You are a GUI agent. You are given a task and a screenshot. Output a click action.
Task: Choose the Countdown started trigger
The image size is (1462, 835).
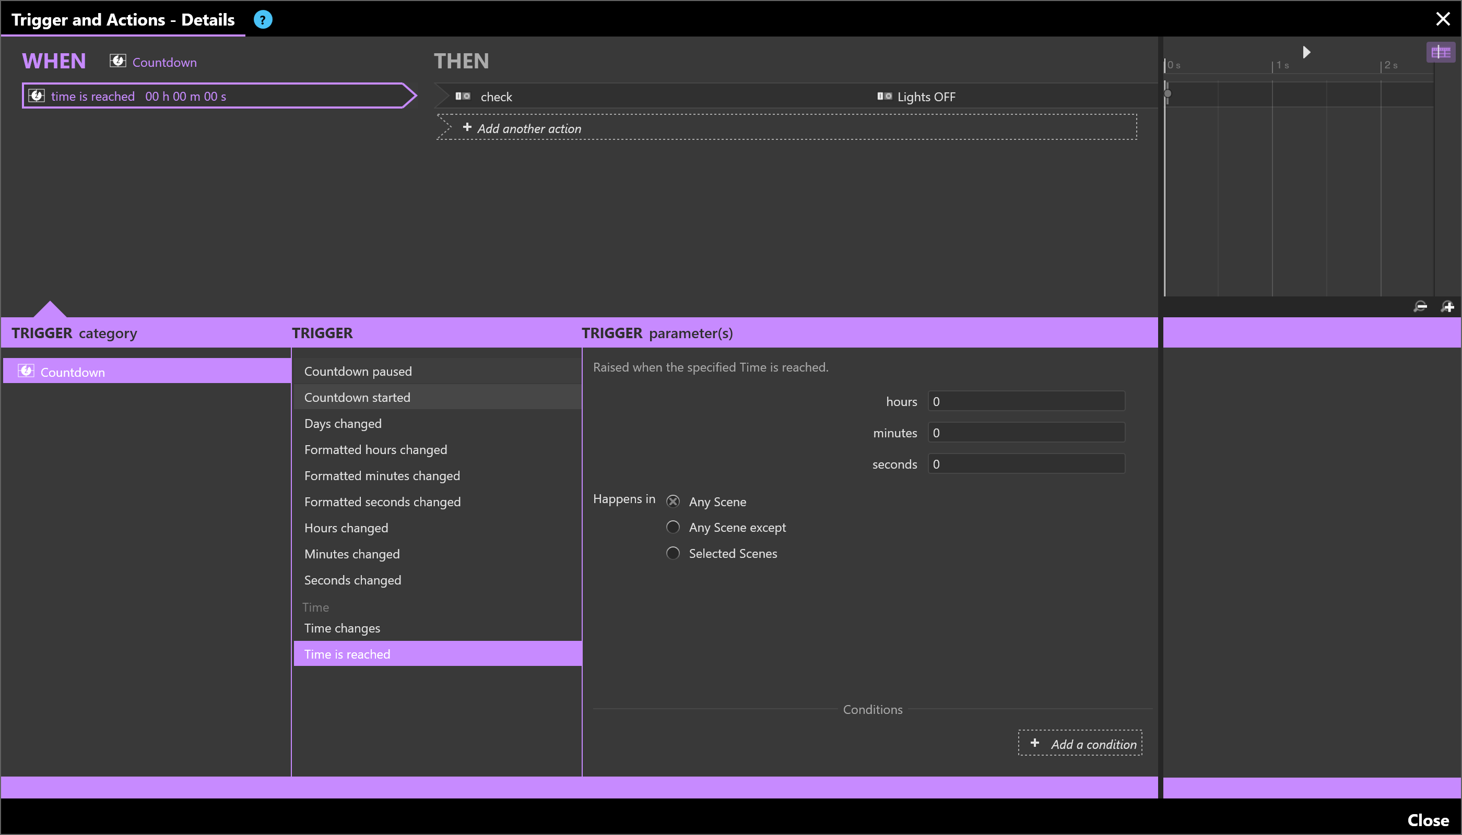point(438,397)
